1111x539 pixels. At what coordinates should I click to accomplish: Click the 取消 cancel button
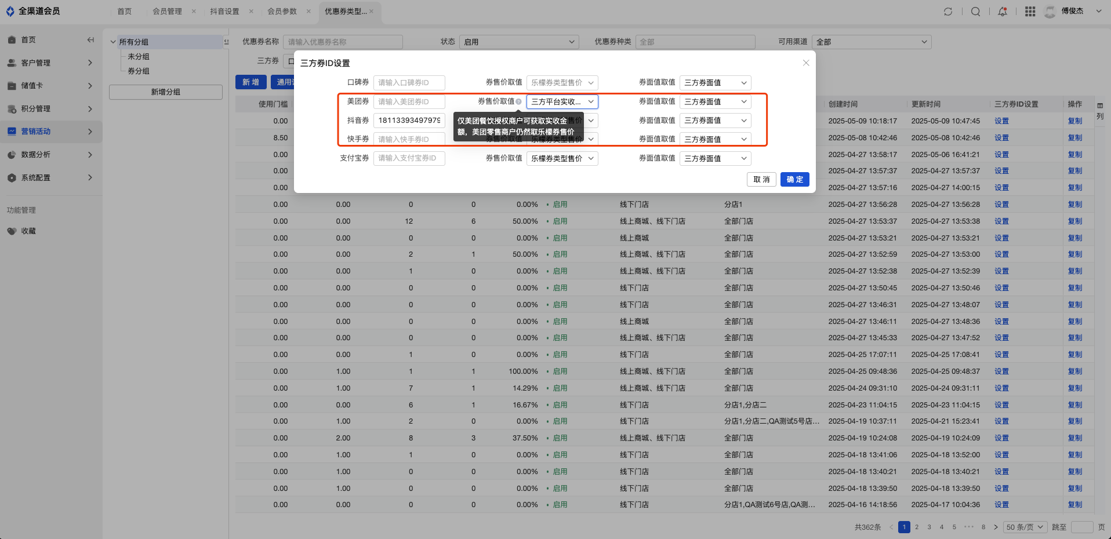tap(761, 180)
